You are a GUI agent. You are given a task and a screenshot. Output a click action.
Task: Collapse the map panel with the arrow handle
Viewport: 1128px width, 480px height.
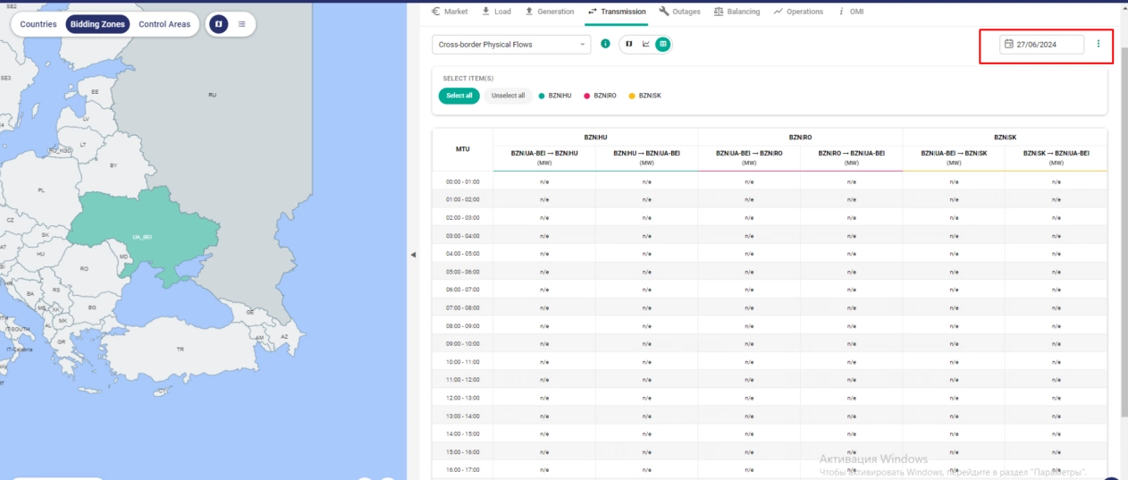click(x=413, y=255)
